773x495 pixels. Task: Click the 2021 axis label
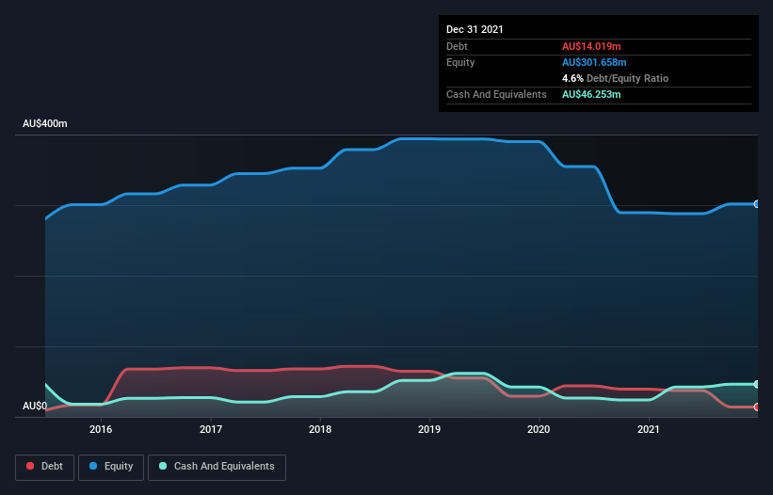(x=649, y=429)
